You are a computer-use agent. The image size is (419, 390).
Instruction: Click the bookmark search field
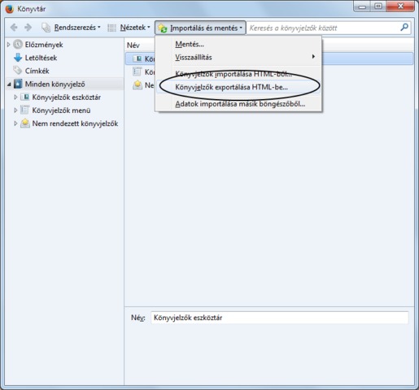click(324, 28)
